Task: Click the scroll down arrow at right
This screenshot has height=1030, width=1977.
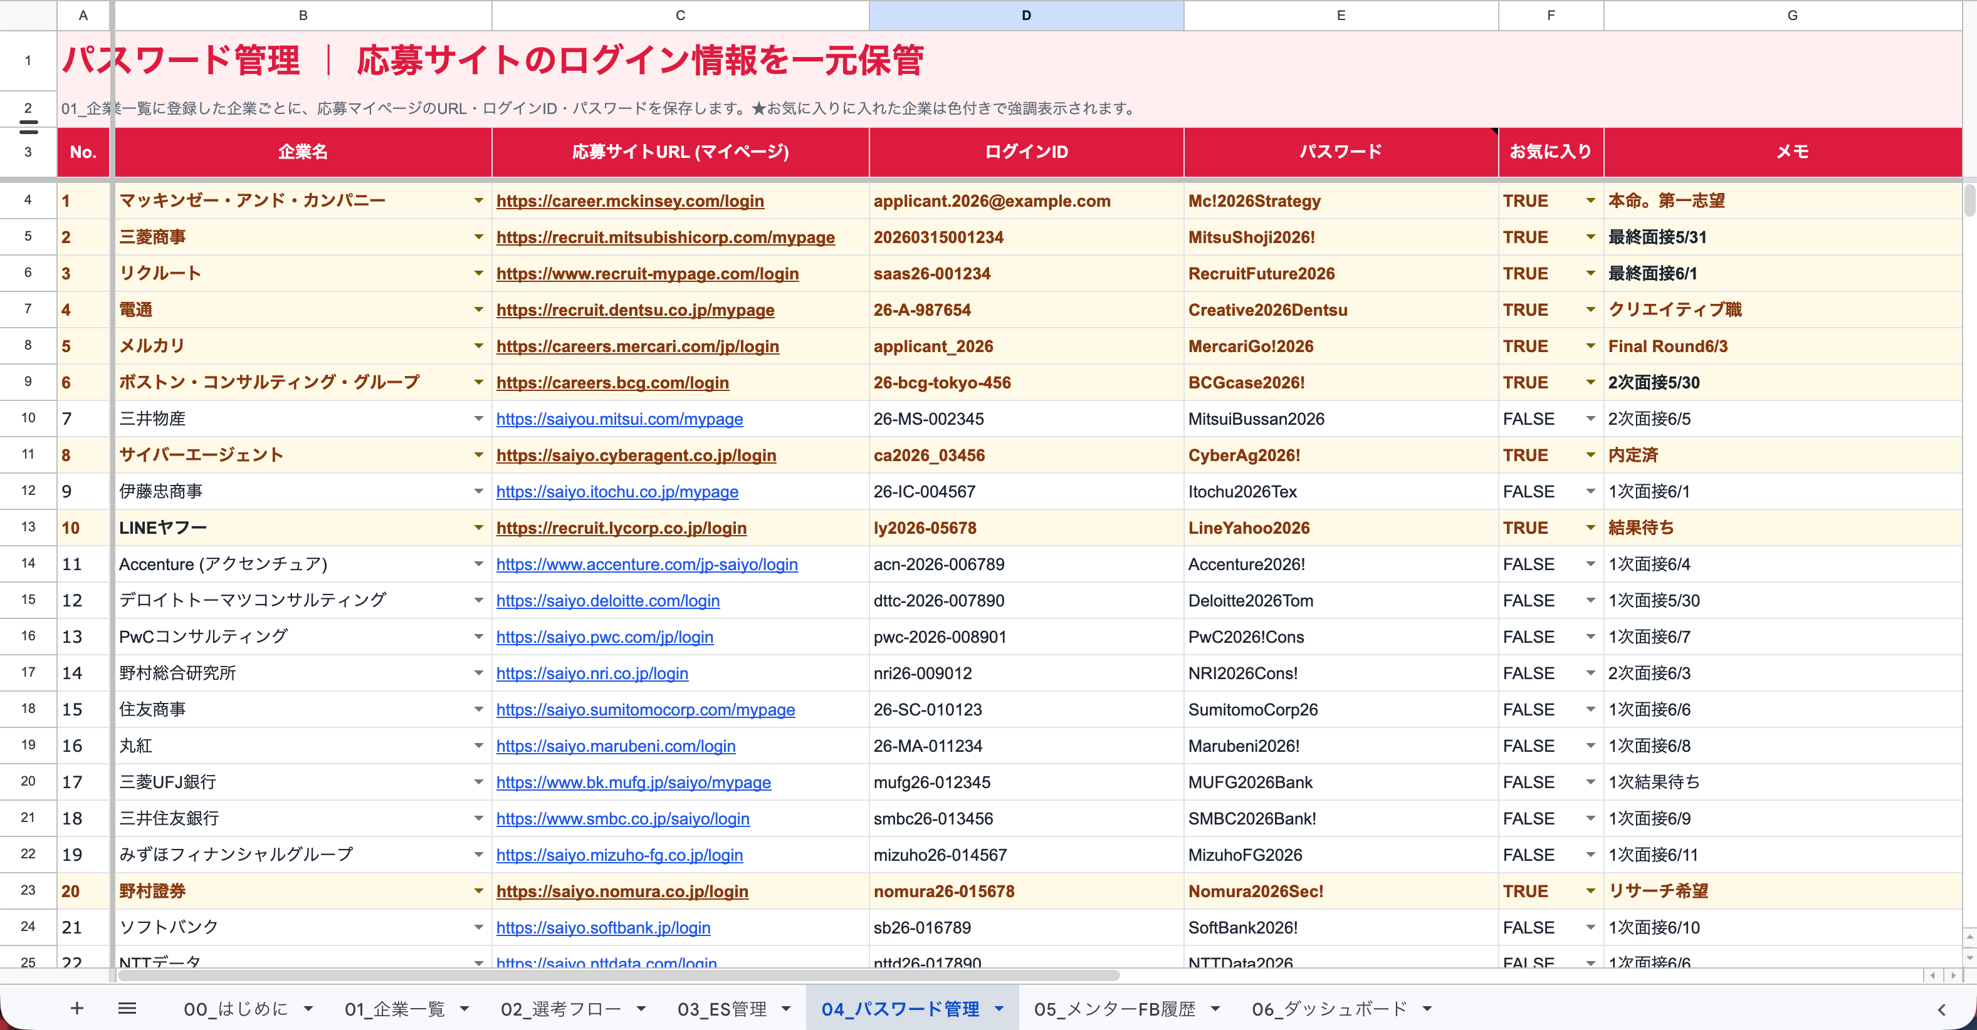Action: tap(1969, 957)
